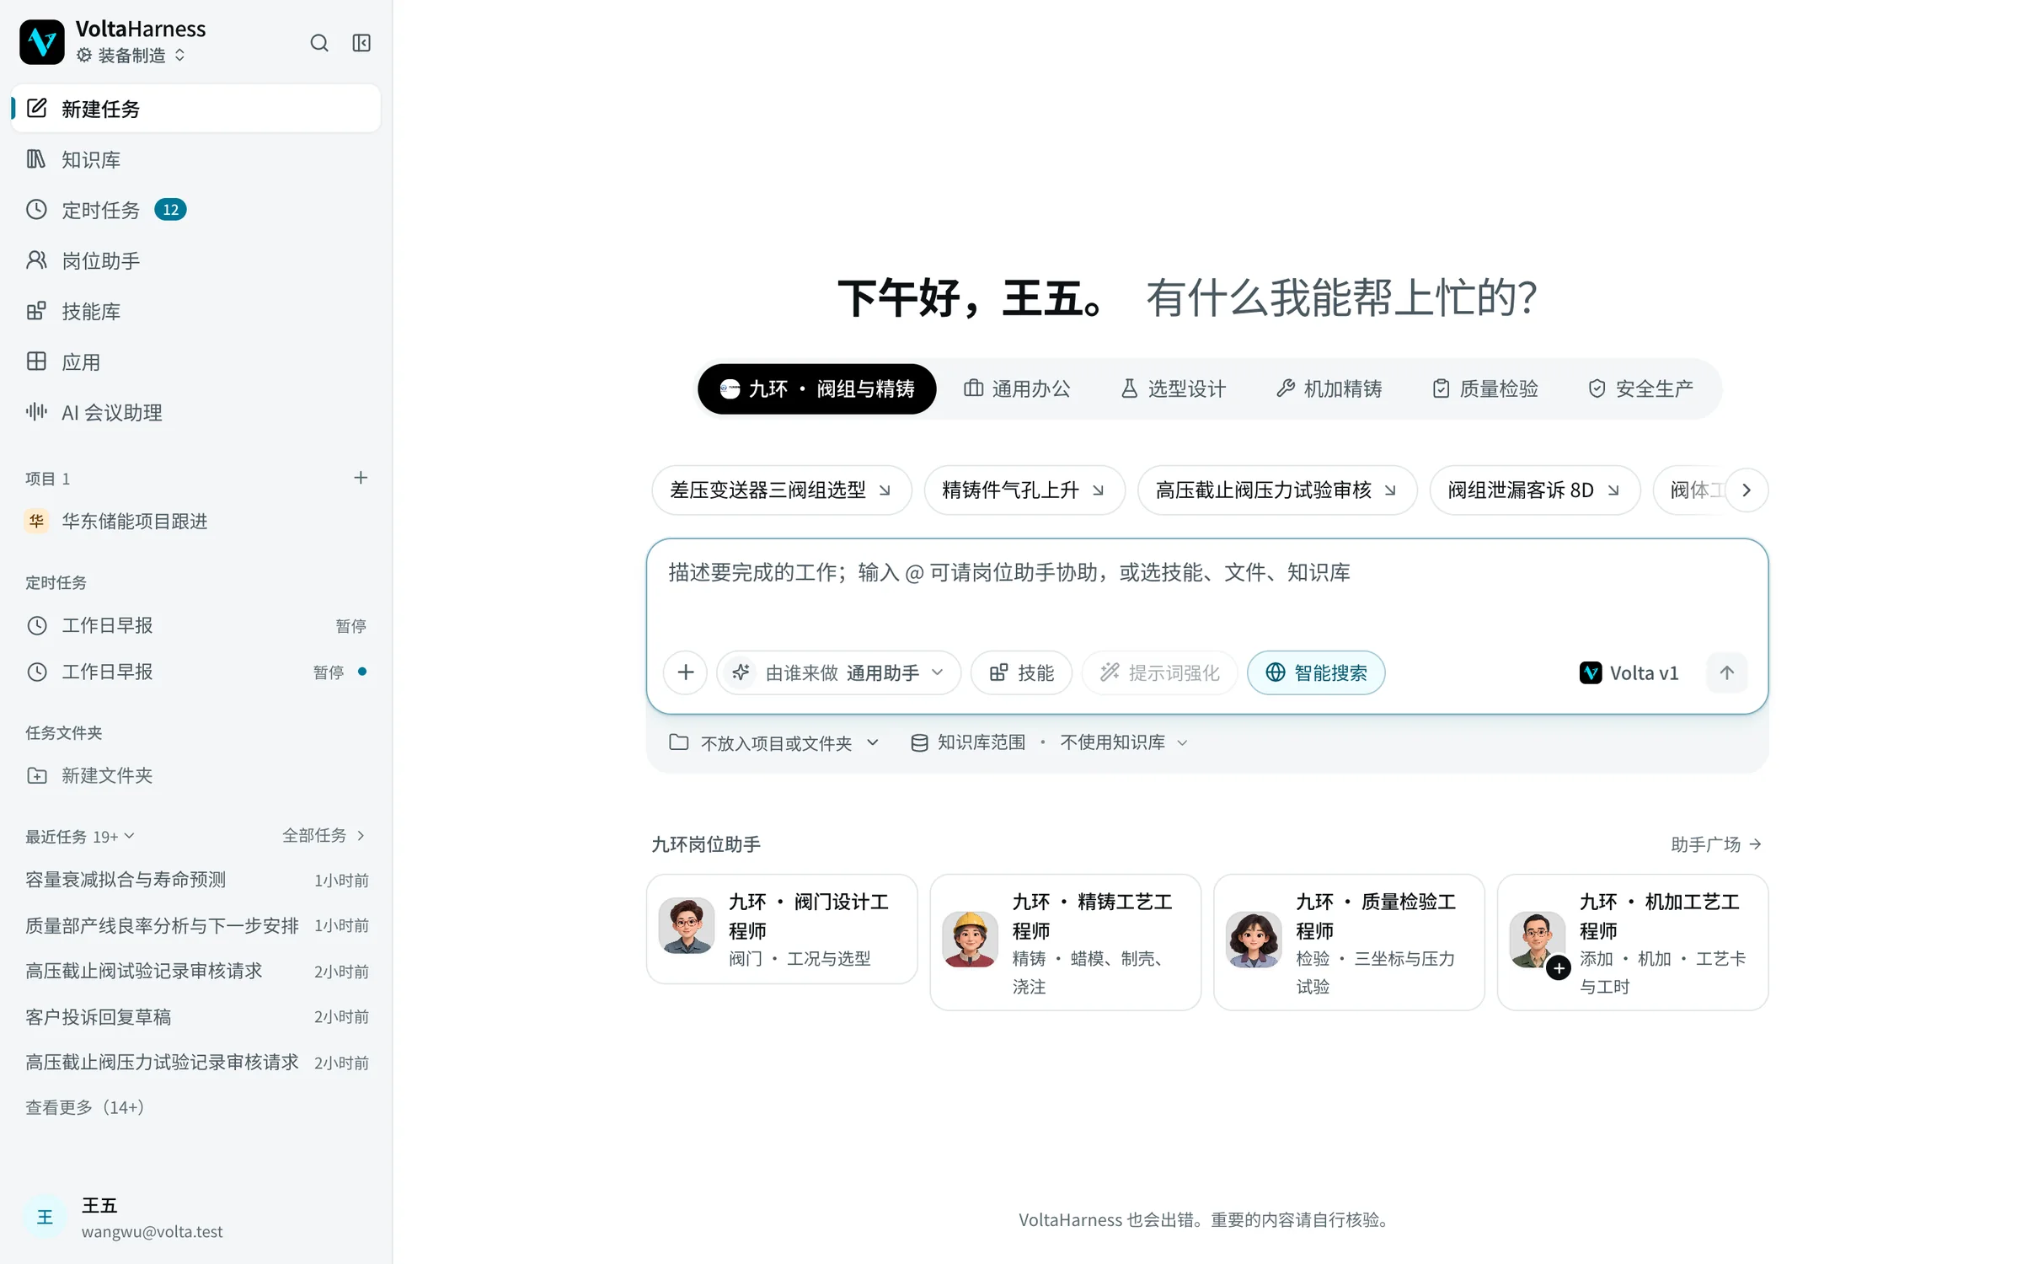The width and height of the screenshot is (2022, 1264).
Task: Click the plus attachment button in the composer
Action: [x=685, y=672]
